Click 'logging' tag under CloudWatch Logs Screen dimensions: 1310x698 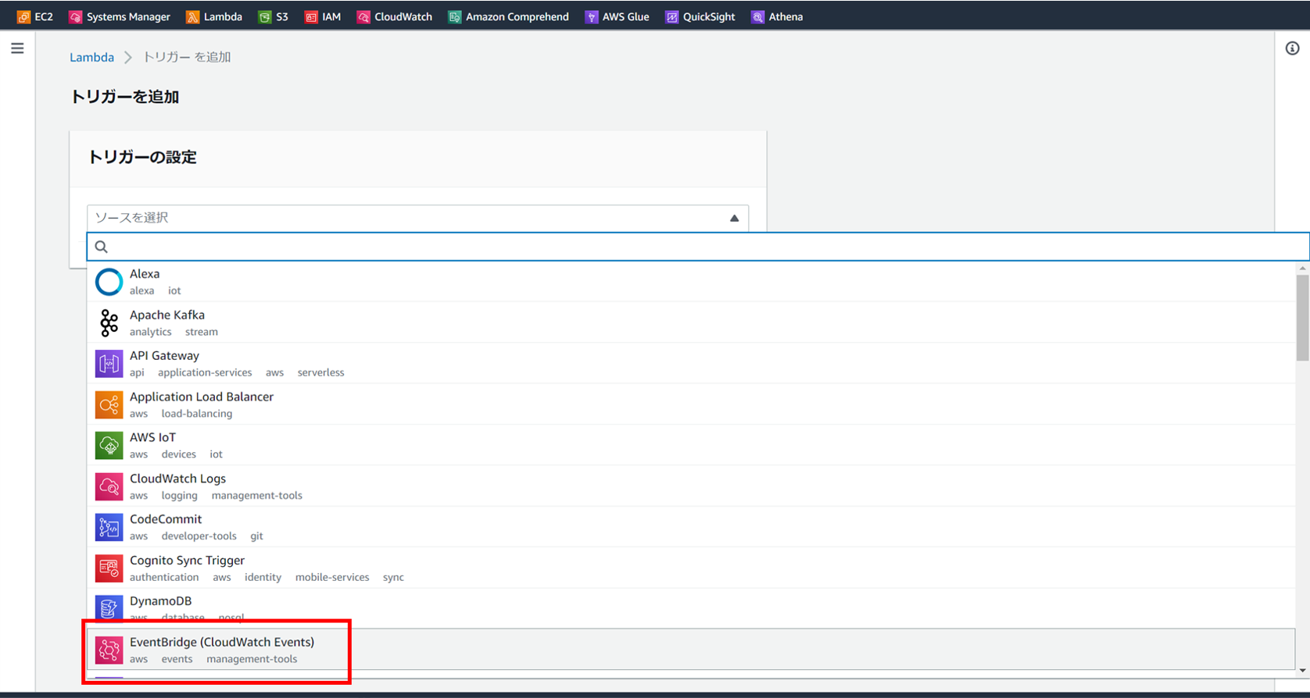pos(180,496)
